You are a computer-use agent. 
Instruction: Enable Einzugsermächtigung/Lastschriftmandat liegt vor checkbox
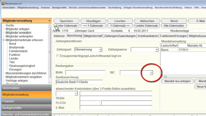[58, 56]
